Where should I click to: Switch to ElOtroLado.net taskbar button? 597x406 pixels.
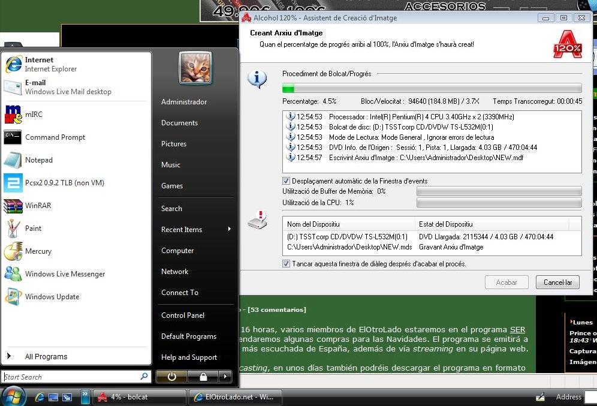pyautogui.click(x=236, y=397)
